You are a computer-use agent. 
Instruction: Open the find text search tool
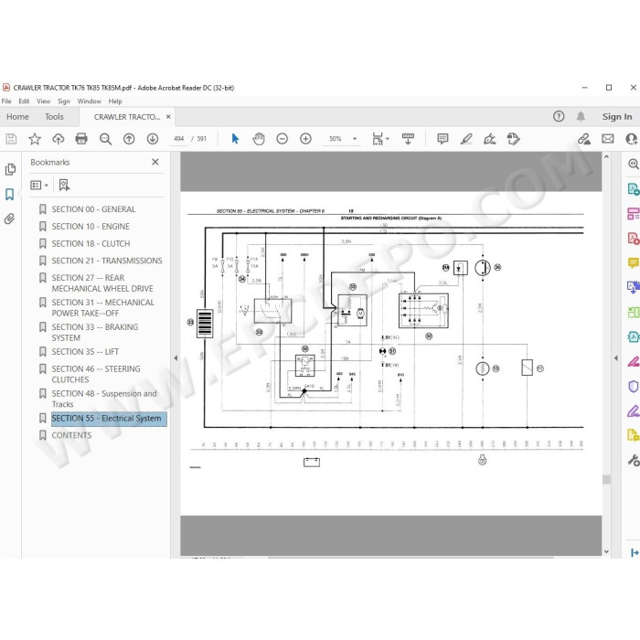point(106,139)
